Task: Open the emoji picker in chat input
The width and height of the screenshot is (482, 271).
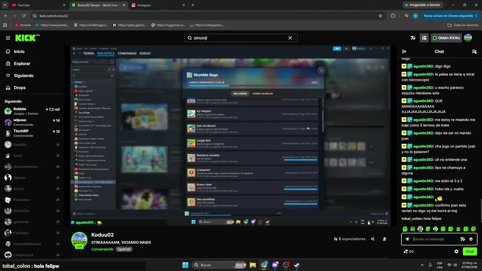Action: coord(471,239)
